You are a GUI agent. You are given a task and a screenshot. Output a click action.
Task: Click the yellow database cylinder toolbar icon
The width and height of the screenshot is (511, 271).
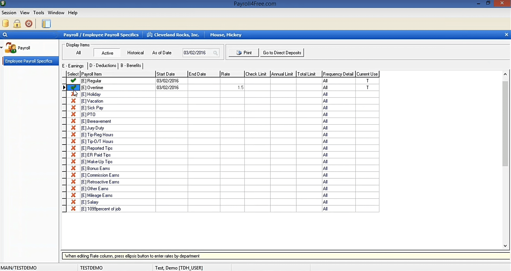pyautogui.click(x=6, y=24)
